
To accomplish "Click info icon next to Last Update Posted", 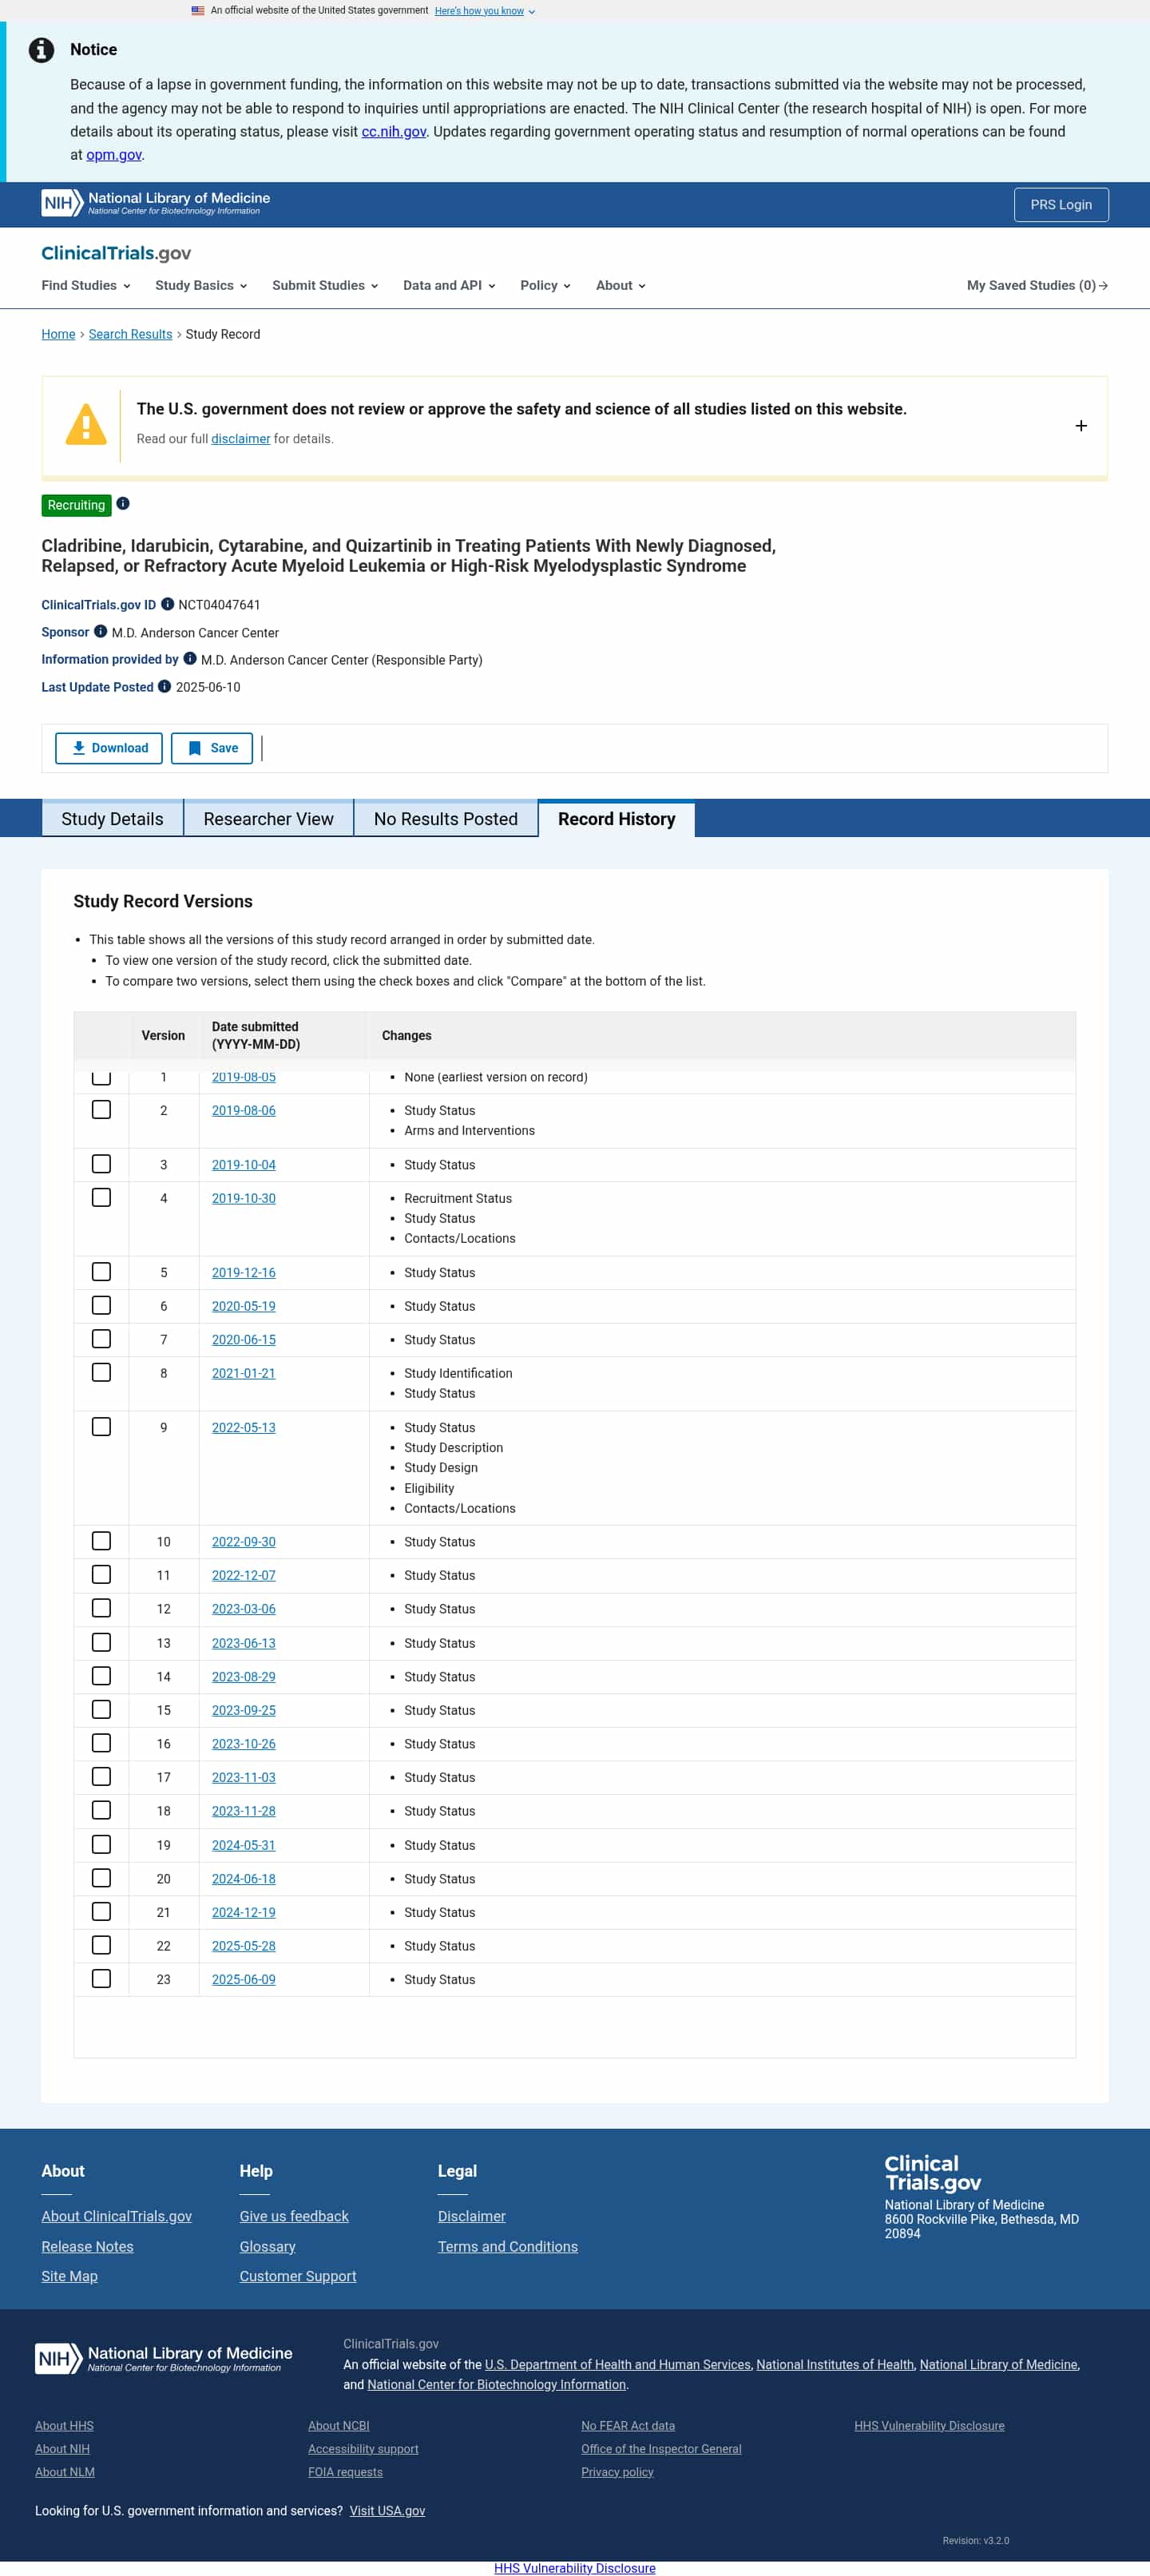I will 165,686.
